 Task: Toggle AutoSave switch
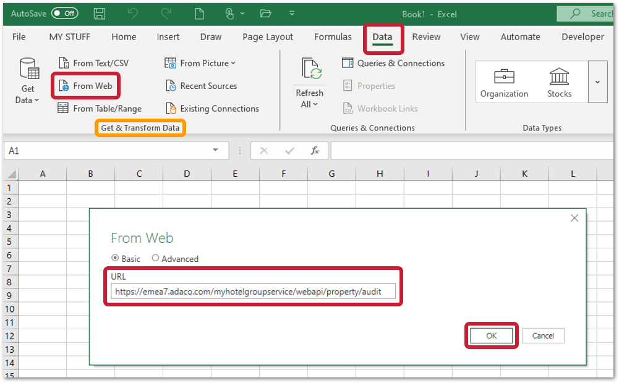pos(65,14)
